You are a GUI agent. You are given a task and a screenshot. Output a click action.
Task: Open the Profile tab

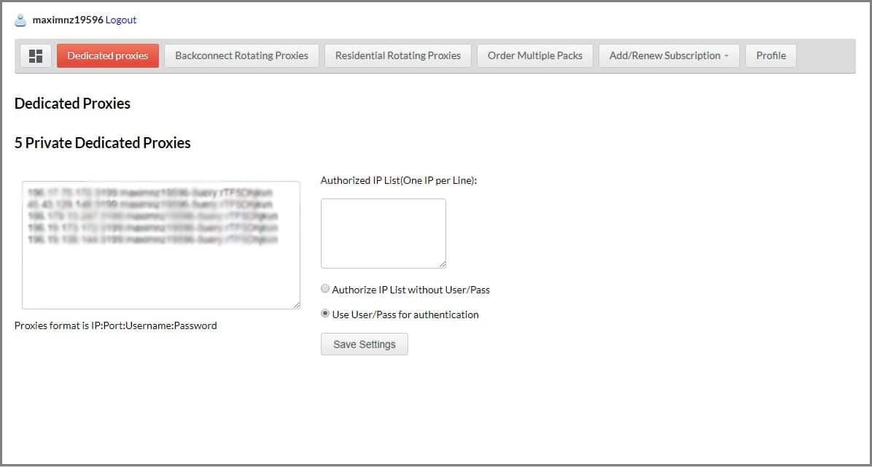771,55
